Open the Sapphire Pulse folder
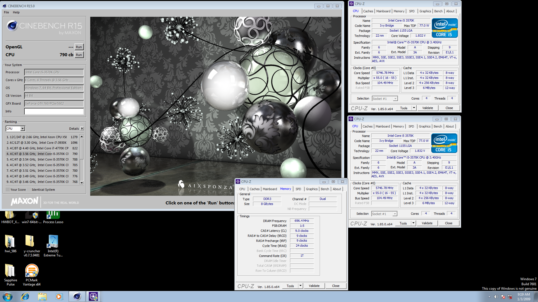Viewport: 538px width, 302px height. tap(10, 275)
